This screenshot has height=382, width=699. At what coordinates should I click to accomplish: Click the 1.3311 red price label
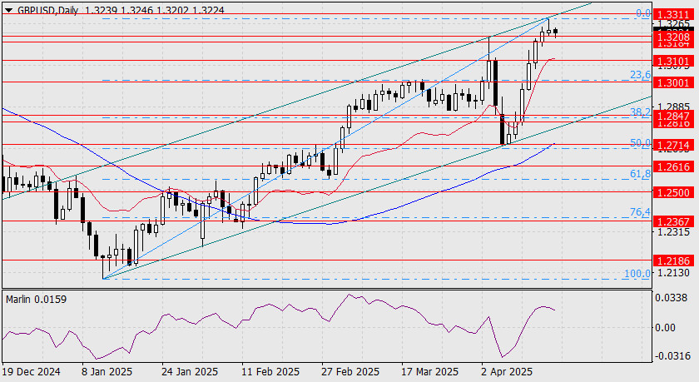coord(673,15)
